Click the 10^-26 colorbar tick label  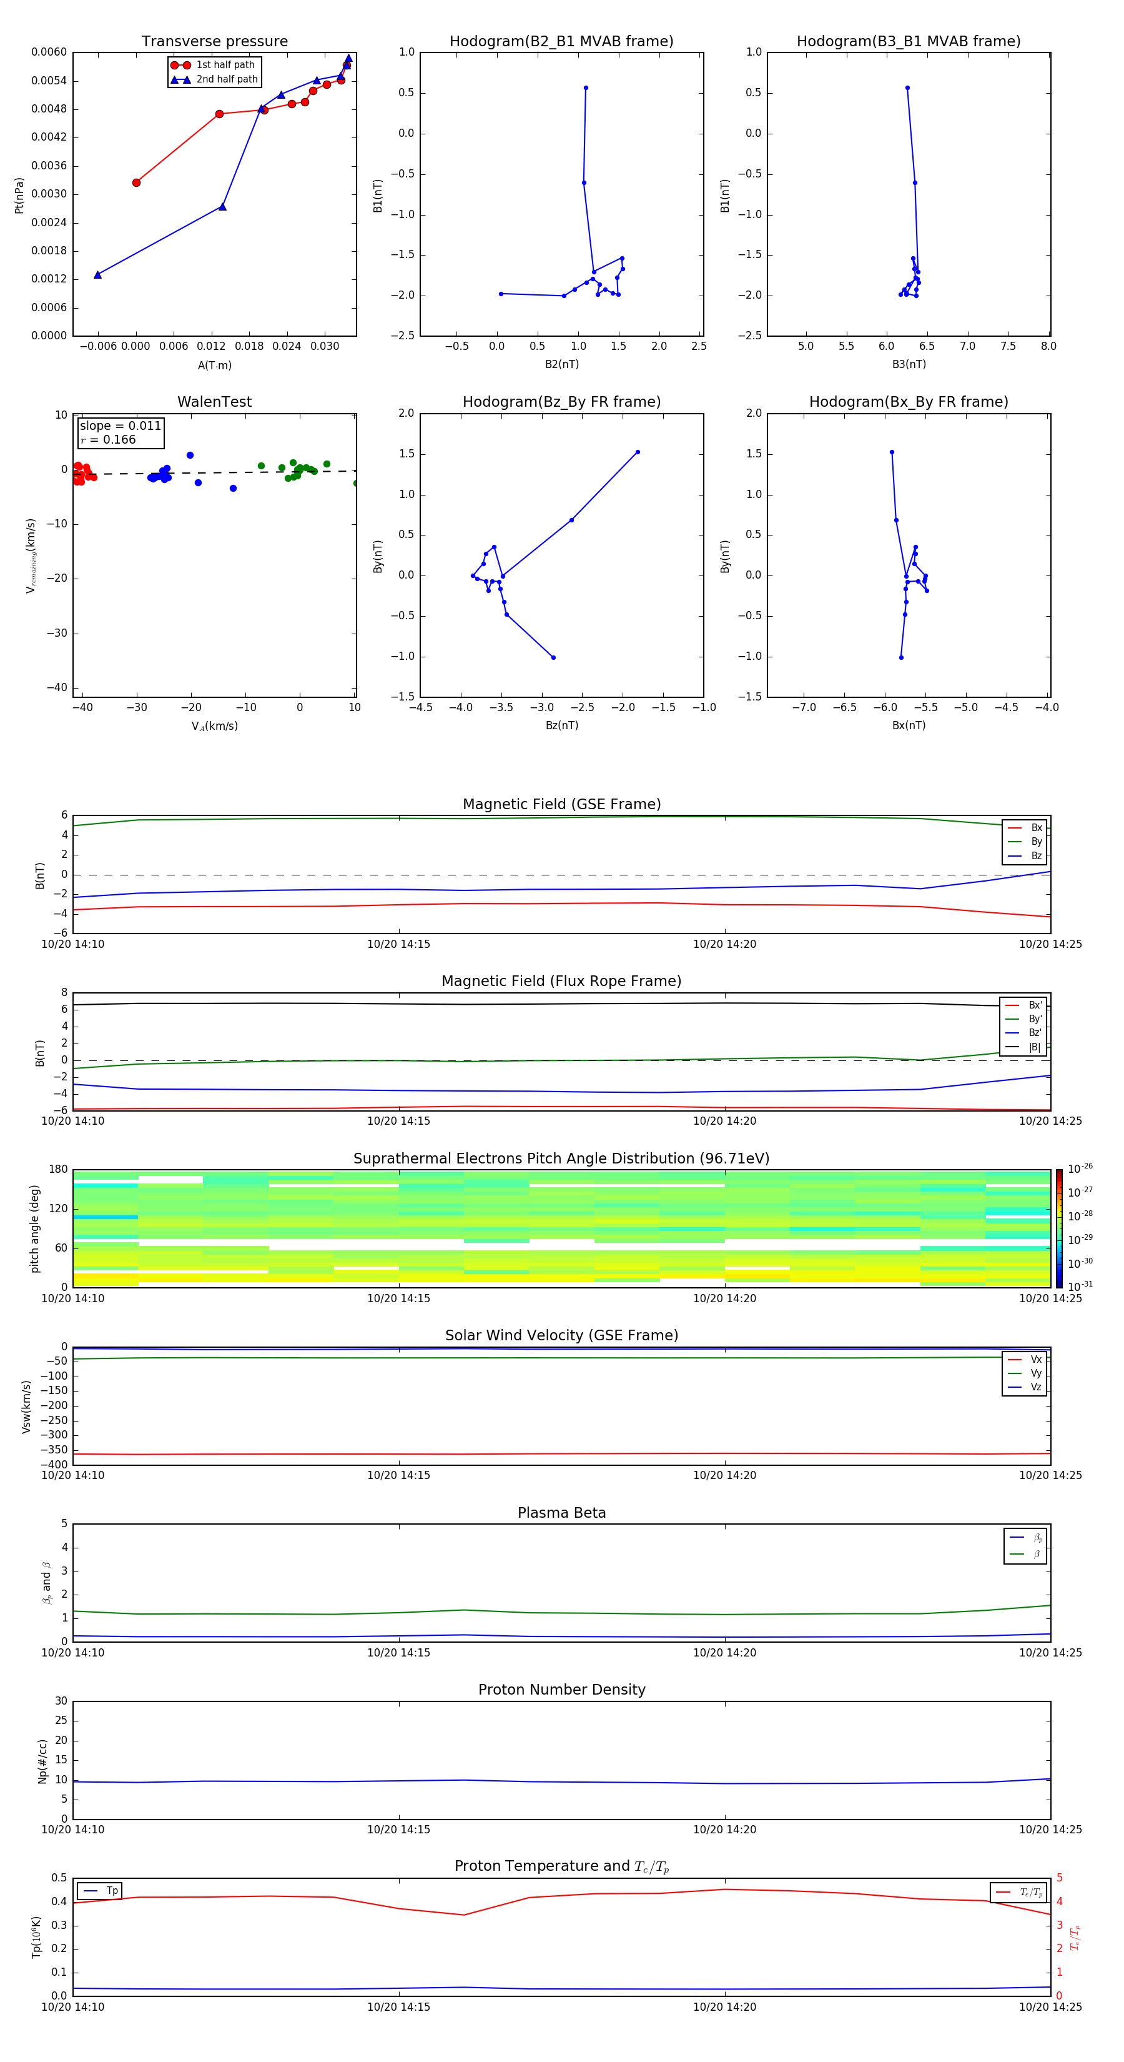pyautogui.click(x=1080, y=1168)
